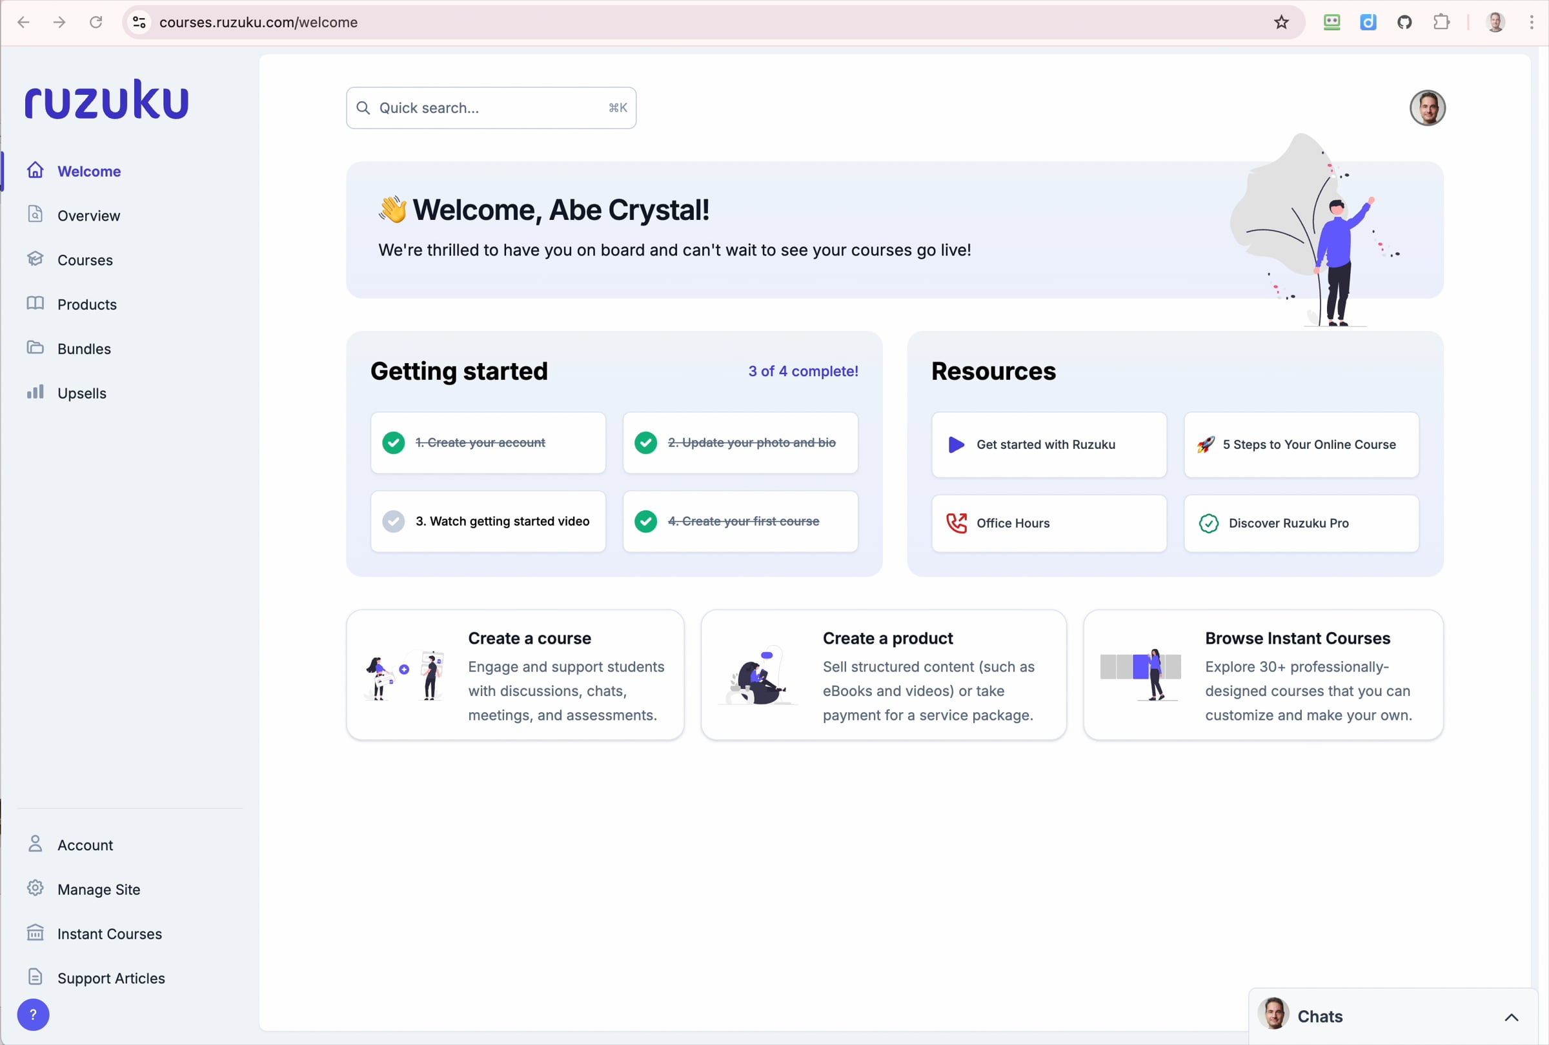
Task: Open the GitHub extension icon
Action: [x=1404, y=22]
